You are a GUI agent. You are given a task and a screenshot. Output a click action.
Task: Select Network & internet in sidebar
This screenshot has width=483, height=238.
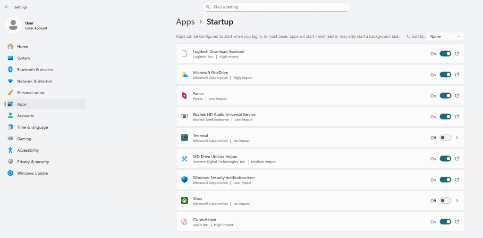click(45, 81)
